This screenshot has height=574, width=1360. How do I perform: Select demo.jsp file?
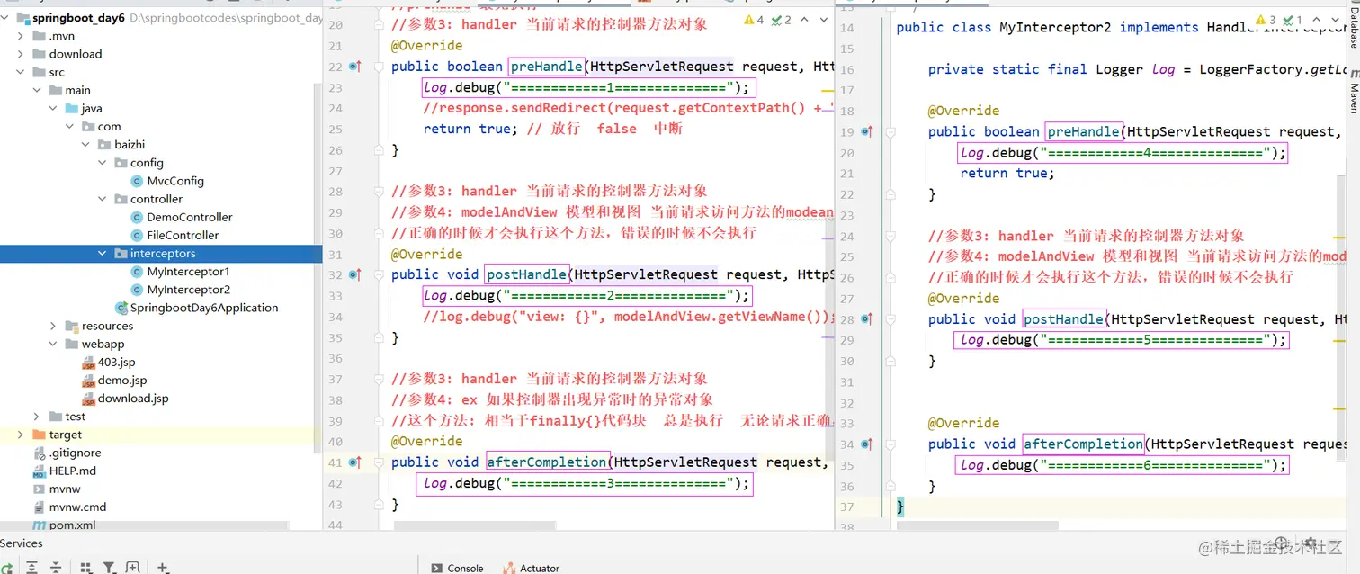122,381
